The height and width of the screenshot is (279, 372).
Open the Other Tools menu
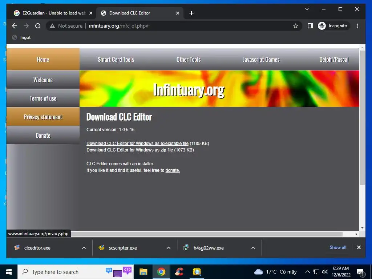[189, 59]
